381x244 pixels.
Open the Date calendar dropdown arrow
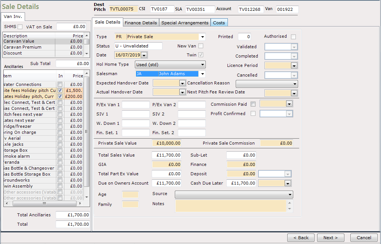(x=144, y=55)
